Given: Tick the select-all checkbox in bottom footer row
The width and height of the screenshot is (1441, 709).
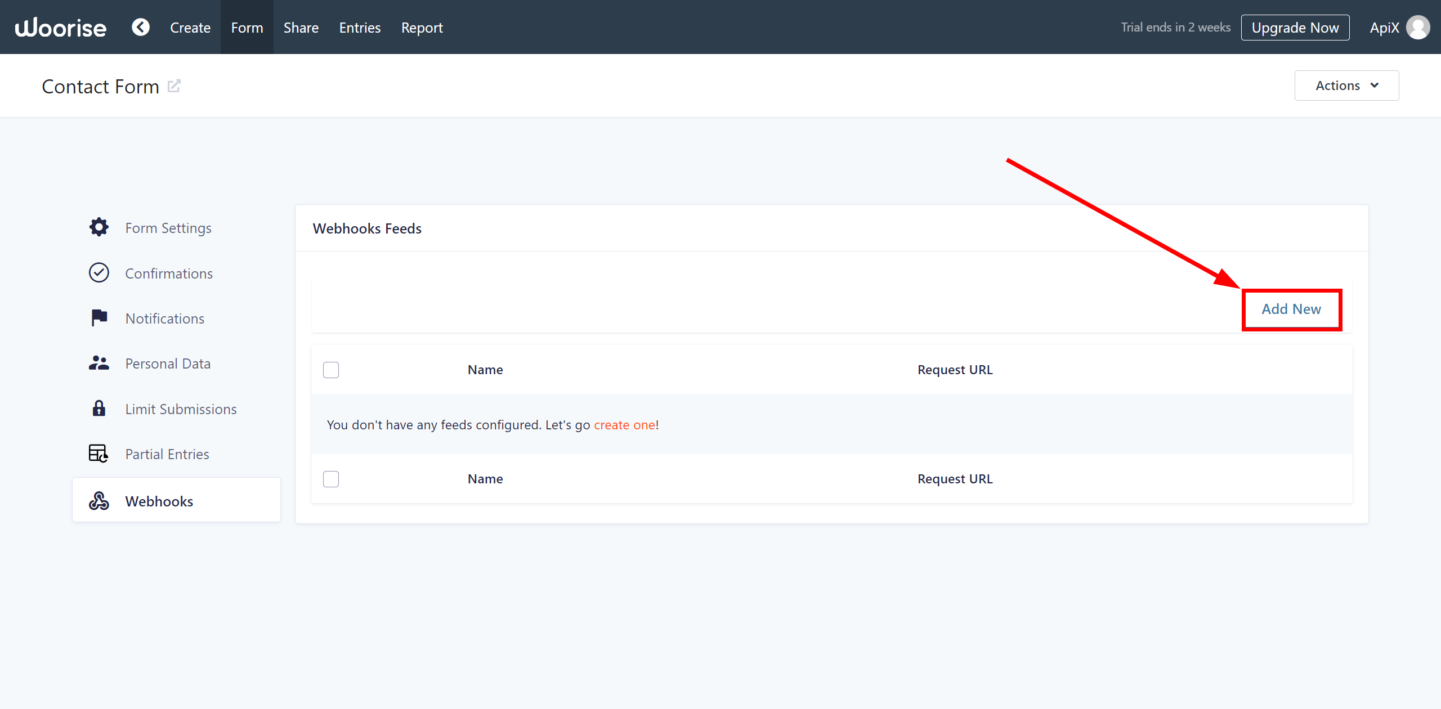Looking at the screenshot, I should point(331,479).
